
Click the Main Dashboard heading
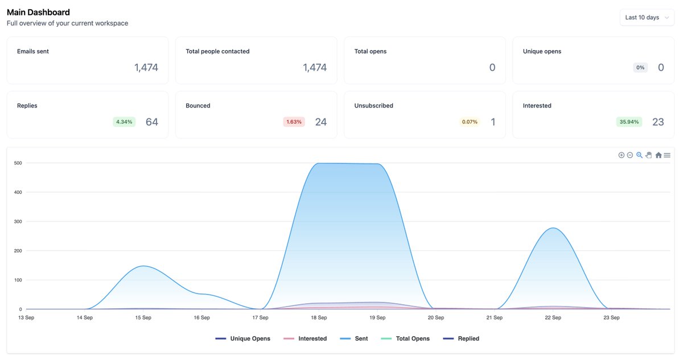click(x=39, y=12)
